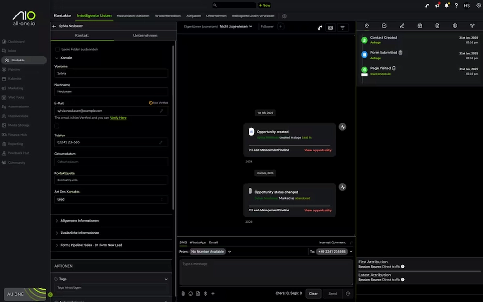This screenshot has height=302, width=483.
Task: Open the documents tab icon
Action: pyautogui.click(x=437, y=26)
